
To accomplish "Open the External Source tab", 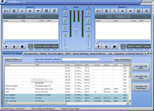I will pos(134,54).
